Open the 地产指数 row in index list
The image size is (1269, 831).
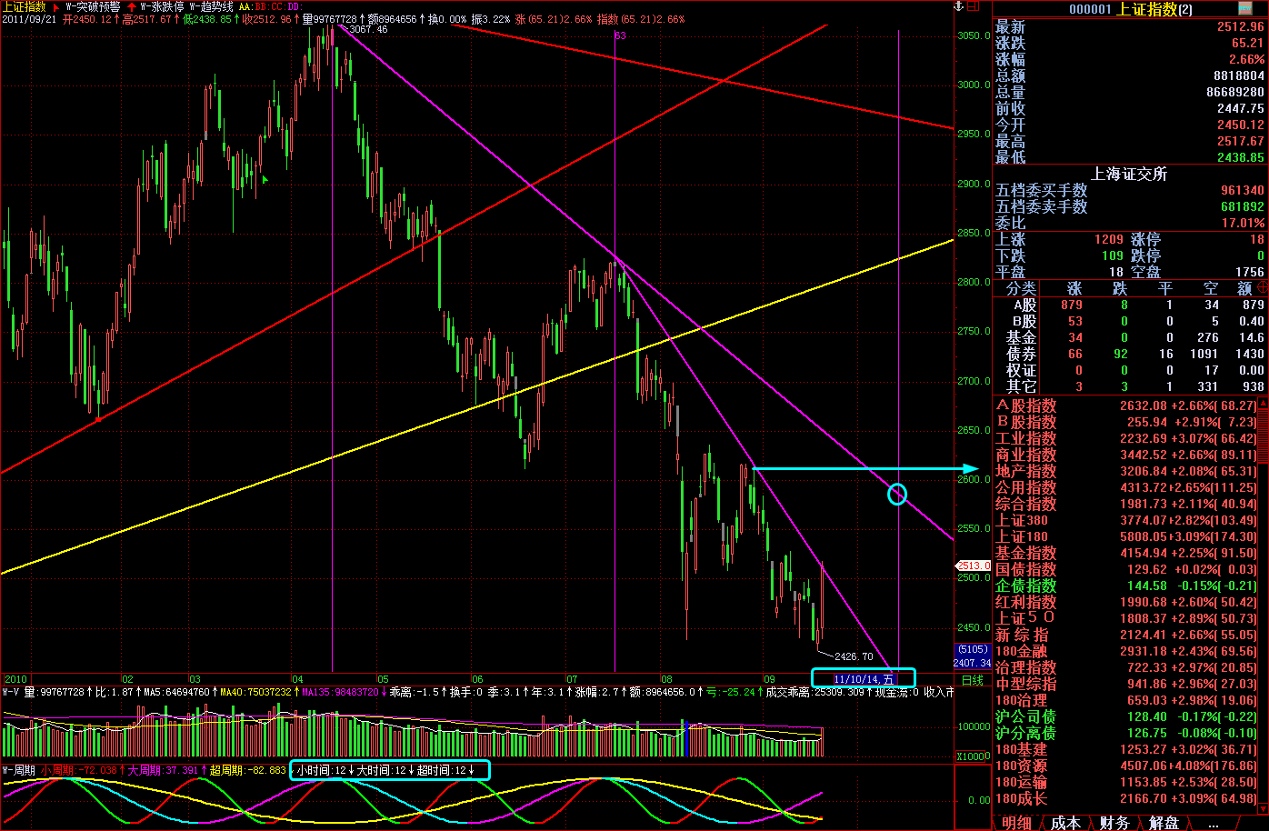[x=1025, y=471]
